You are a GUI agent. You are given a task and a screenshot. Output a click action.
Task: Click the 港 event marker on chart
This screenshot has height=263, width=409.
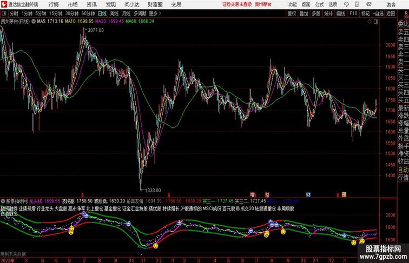coord(267,194)
